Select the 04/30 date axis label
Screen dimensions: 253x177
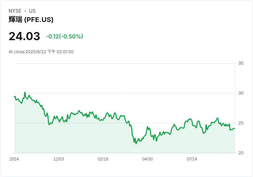coord(147,159)
